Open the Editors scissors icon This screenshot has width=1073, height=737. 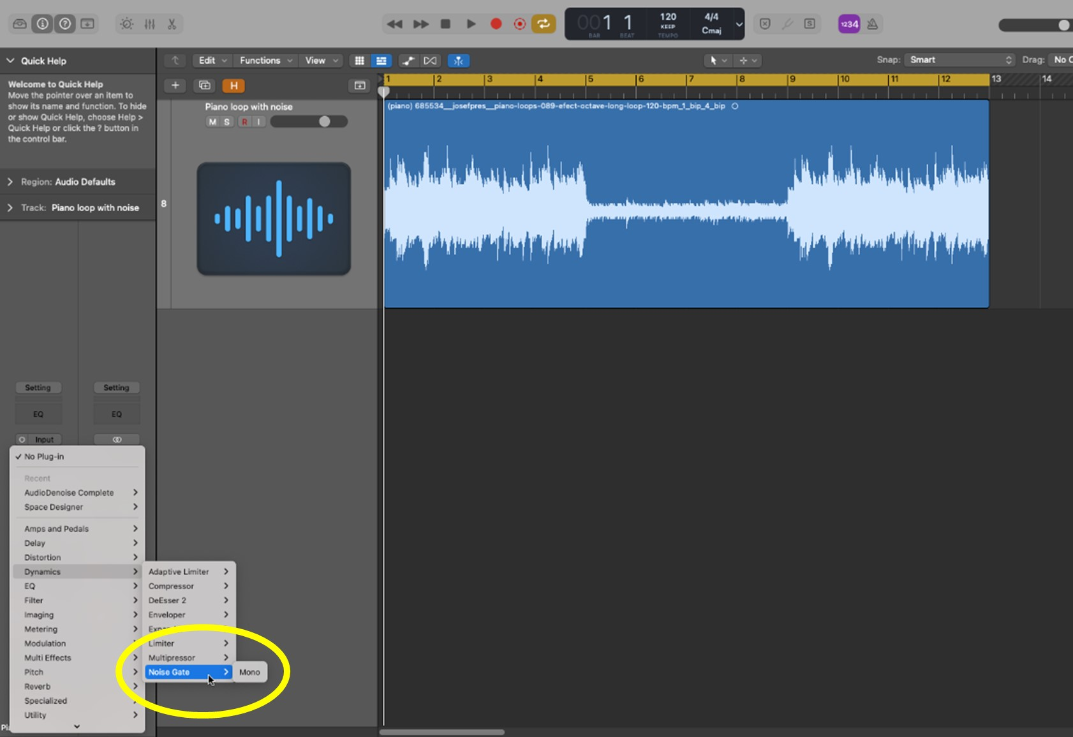point(172,24)
